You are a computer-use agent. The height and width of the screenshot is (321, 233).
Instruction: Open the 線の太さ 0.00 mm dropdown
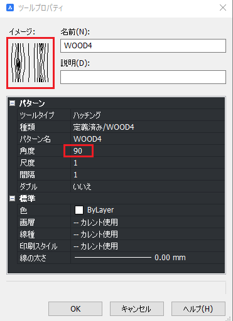click(x=148, y=258)
